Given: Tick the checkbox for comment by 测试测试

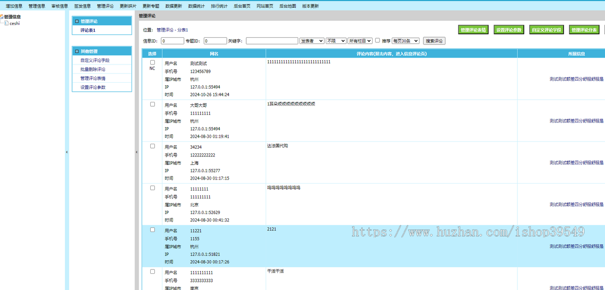Looking at the screenshot, I should click(152, 63).
